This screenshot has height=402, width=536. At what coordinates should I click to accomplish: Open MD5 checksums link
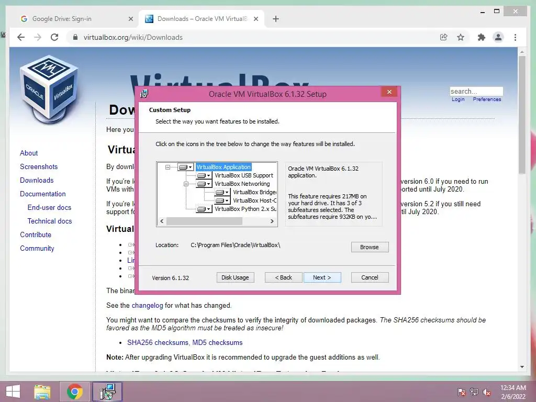217,342
